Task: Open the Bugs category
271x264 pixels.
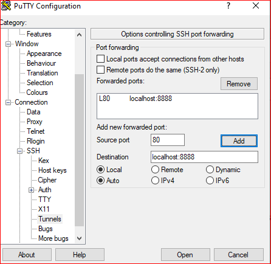Action: [46, 229]
